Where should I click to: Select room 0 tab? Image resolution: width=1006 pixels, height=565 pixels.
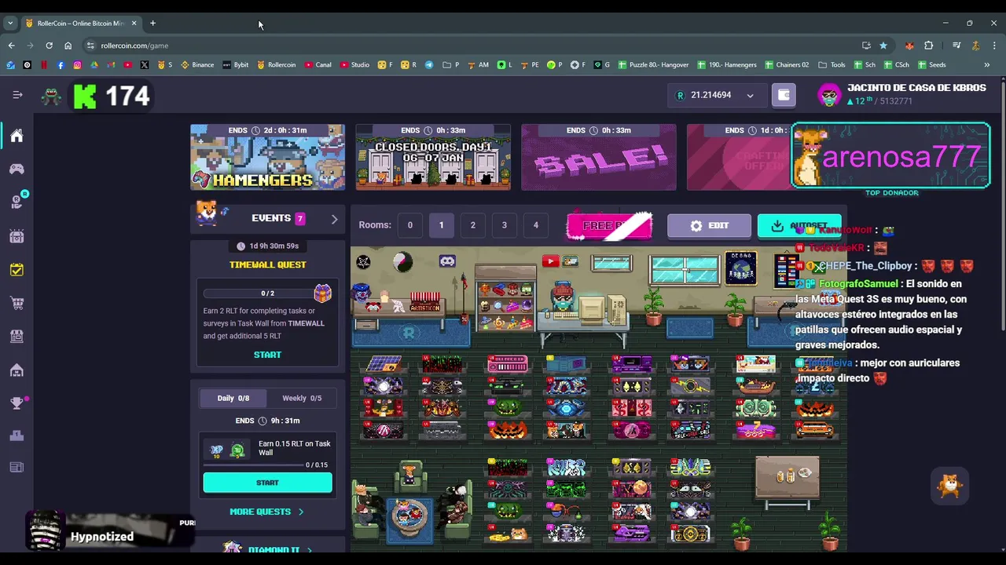pyautogui.click(x=409, y=225)
